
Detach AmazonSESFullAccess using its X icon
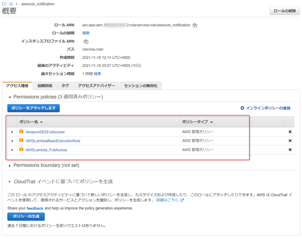pos(290,132)
